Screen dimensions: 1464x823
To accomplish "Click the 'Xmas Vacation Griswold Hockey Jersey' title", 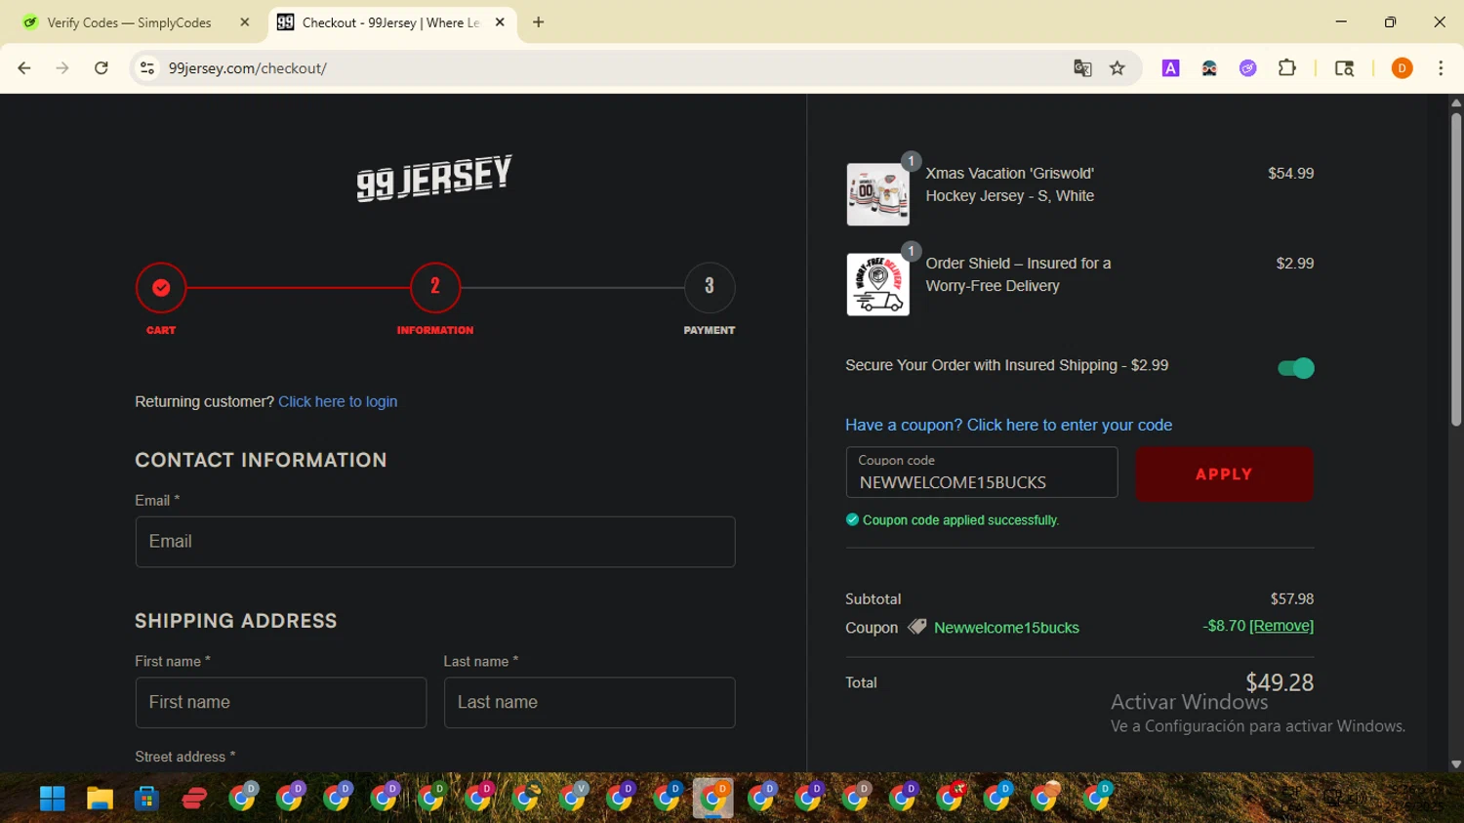I will tap(1010, 185).
